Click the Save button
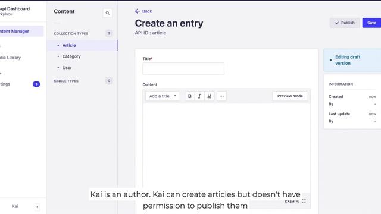The width and height of the screenshot is (381, 214). tap(371, 23)
